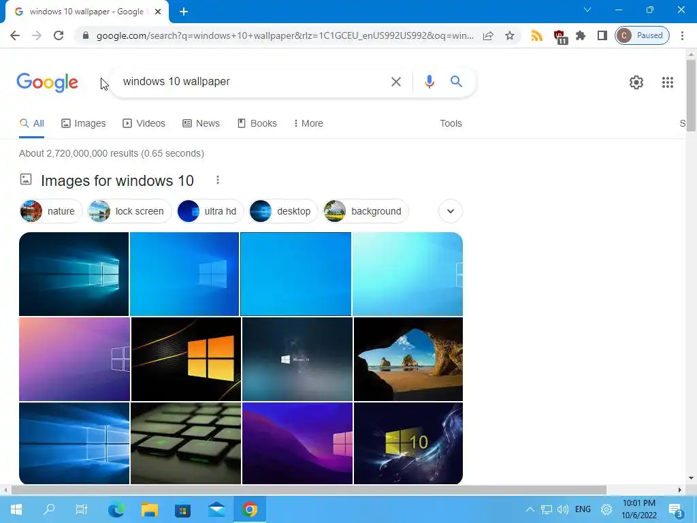Open network status icon in system tray
Screen dimensions: 697x523
coord(547,509)
